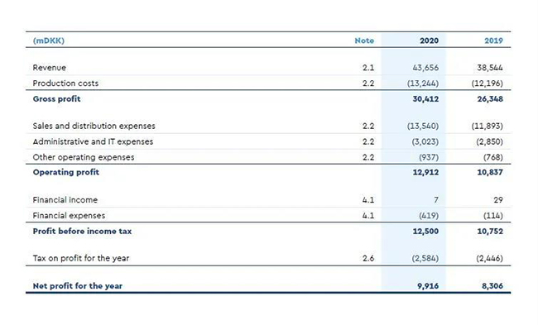Click Other operating expenses 2019 value (768)
The height and width of the screenshot is (325, 538).
(x=493, y=157)
